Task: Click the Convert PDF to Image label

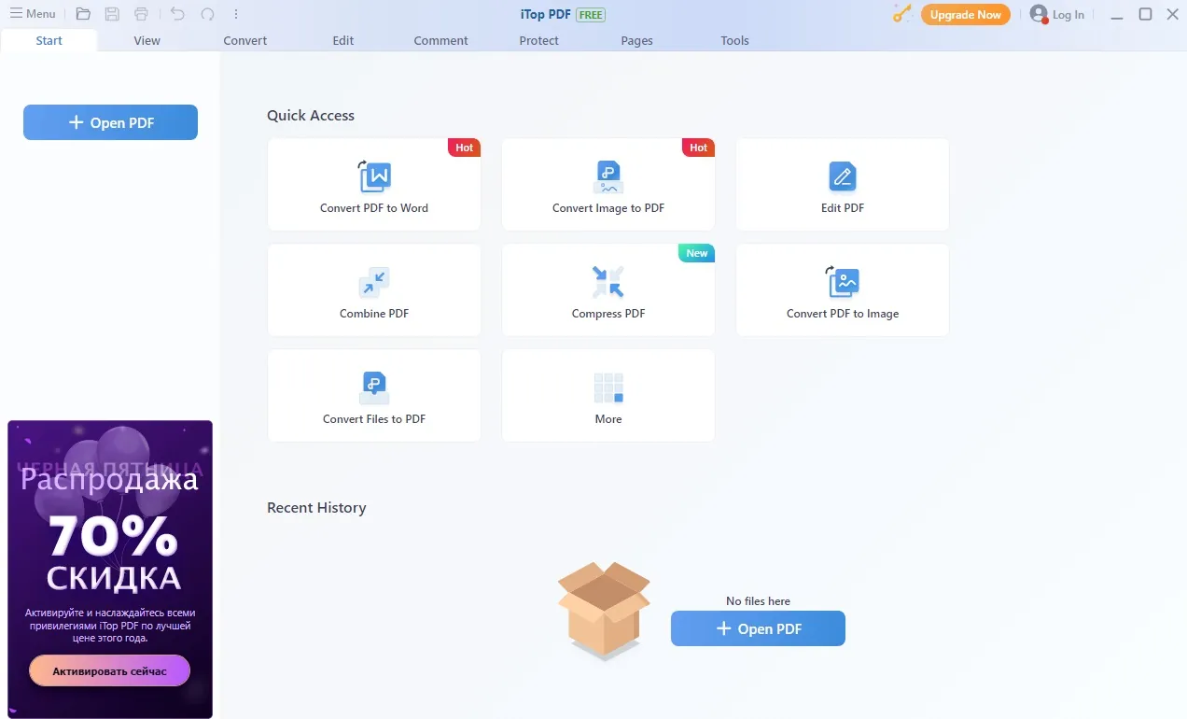Action: 843,314
